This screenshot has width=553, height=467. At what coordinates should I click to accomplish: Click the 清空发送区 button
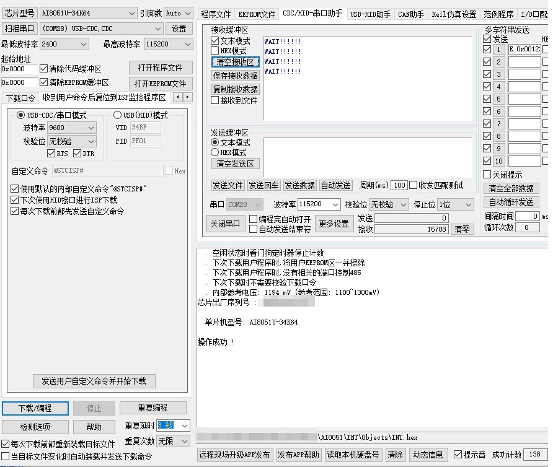pyautogui.click(x=235, y=164)
